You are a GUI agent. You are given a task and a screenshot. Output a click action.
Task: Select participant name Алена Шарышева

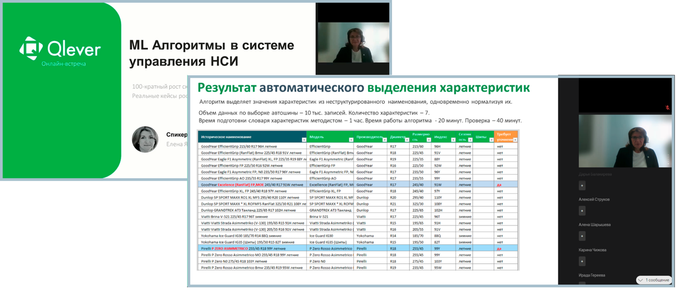click(594, 224)
